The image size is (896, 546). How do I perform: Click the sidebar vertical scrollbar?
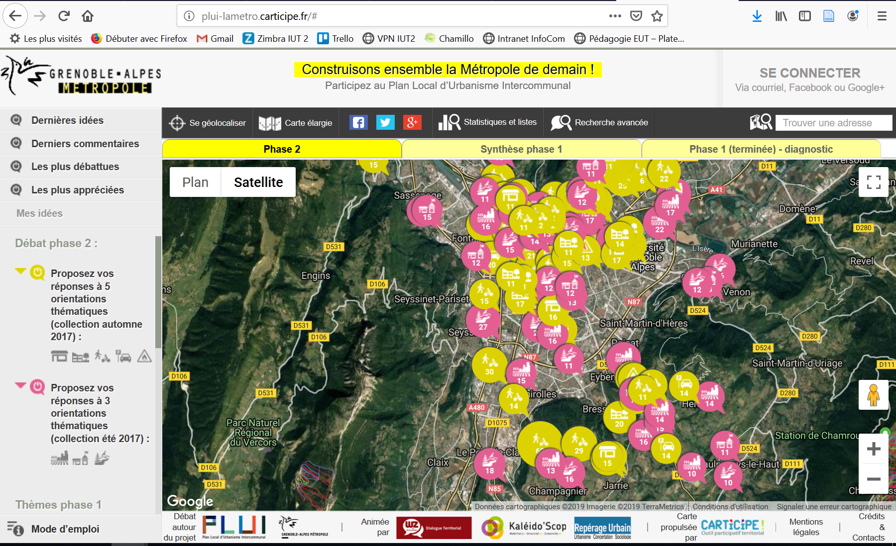point(158,292)
